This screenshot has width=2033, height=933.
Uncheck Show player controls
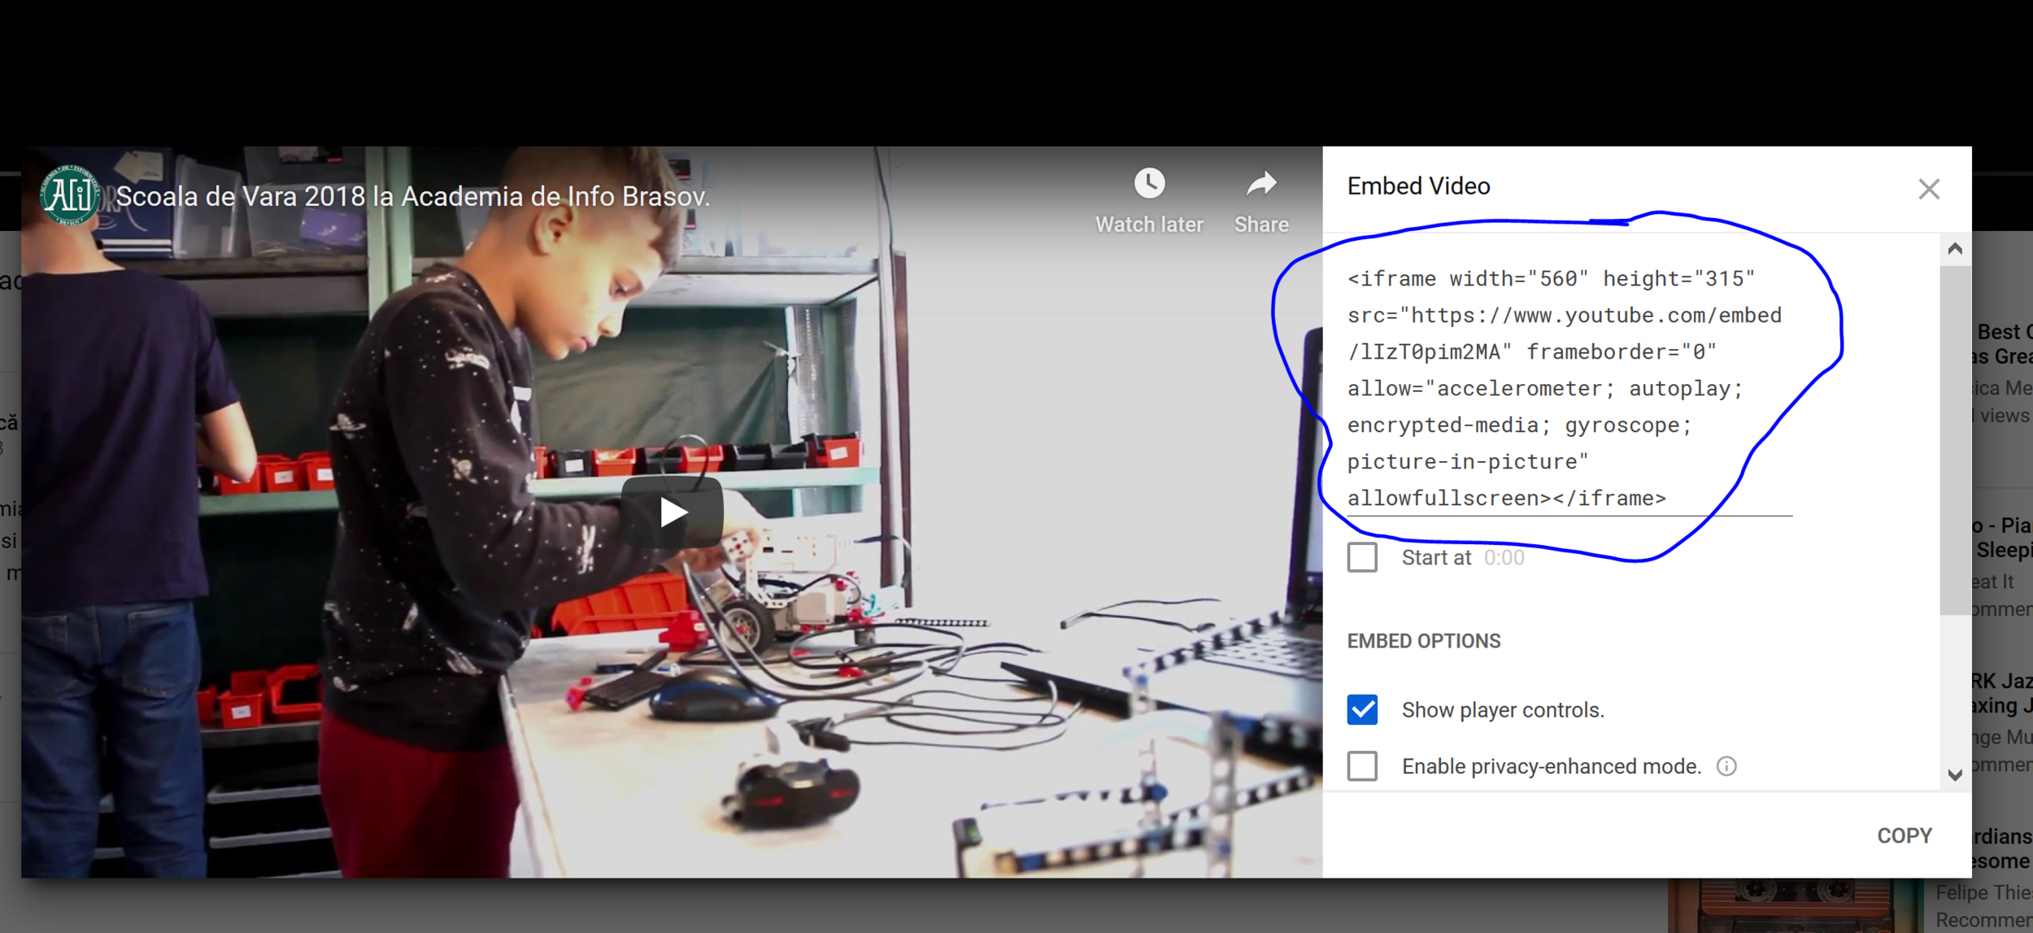(x=1362, y=709)
